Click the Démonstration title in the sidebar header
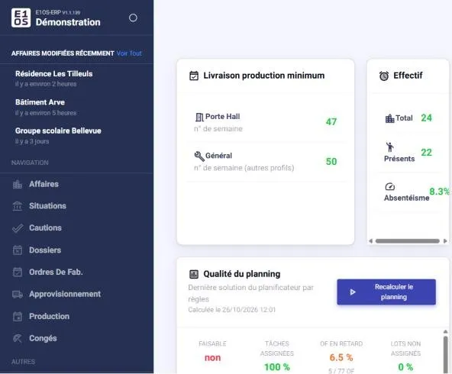Screen dimensions: 452x374 coord(68,22)
